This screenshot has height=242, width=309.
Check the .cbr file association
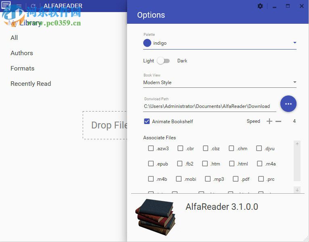click(x=180, y=148)
